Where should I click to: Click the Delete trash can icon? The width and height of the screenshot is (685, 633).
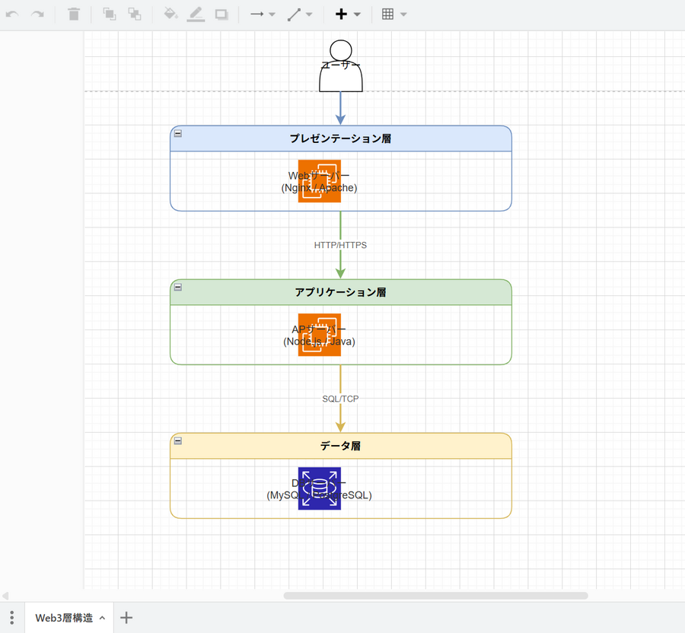point(74,14)
